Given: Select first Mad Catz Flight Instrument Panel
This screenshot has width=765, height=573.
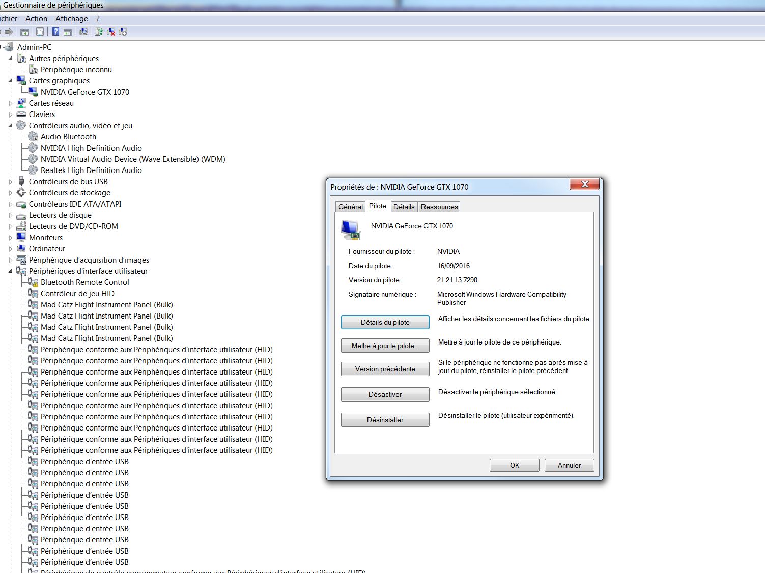Looking at the screenshot, I should click(107, 304).
